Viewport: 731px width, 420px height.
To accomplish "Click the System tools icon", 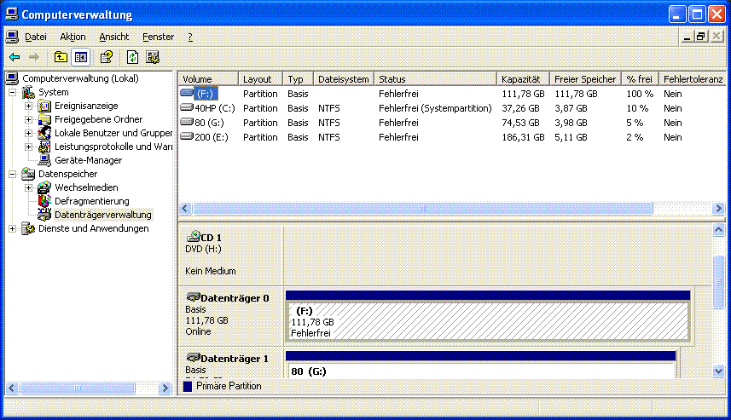I will point(29,92).
